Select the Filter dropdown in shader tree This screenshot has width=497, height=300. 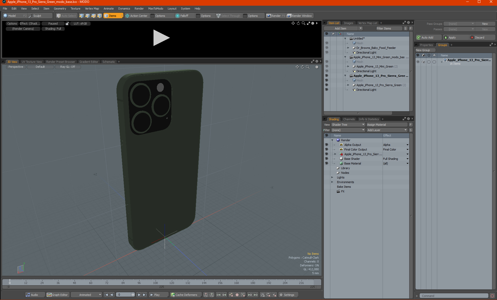click(348, 130)
